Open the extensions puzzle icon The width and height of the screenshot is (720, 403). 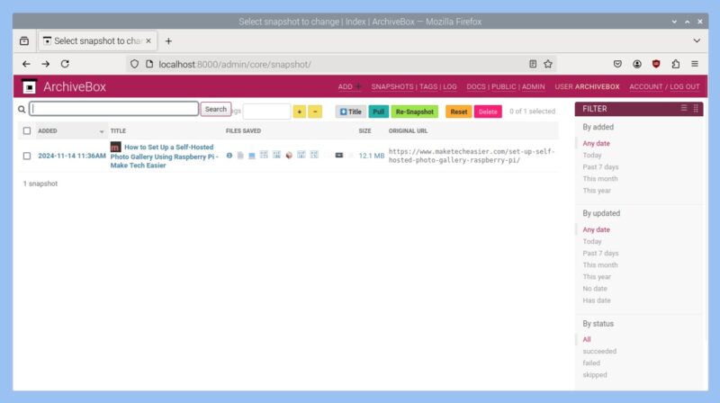coord(676,64)
